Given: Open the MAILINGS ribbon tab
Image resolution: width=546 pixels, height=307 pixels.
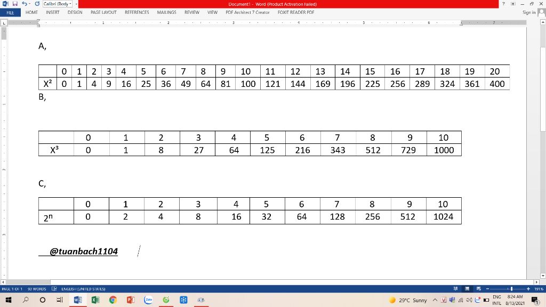Looking at the screenshot, I should coord(166,13).
